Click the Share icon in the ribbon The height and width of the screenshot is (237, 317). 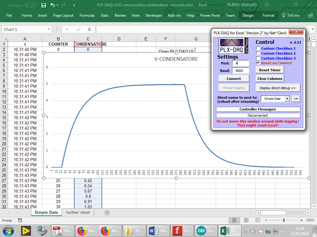tap(310, 15)
